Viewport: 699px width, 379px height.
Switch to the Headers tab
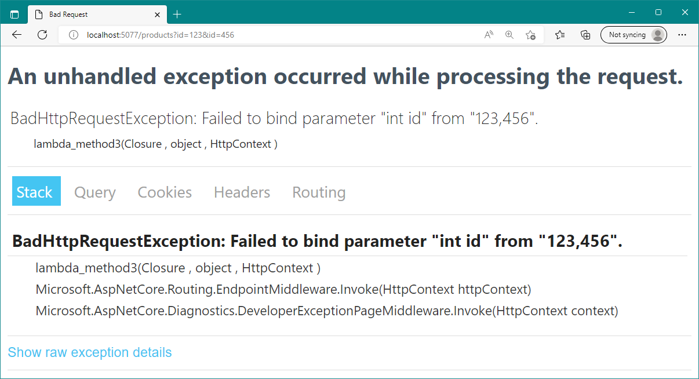coord(242,192)
